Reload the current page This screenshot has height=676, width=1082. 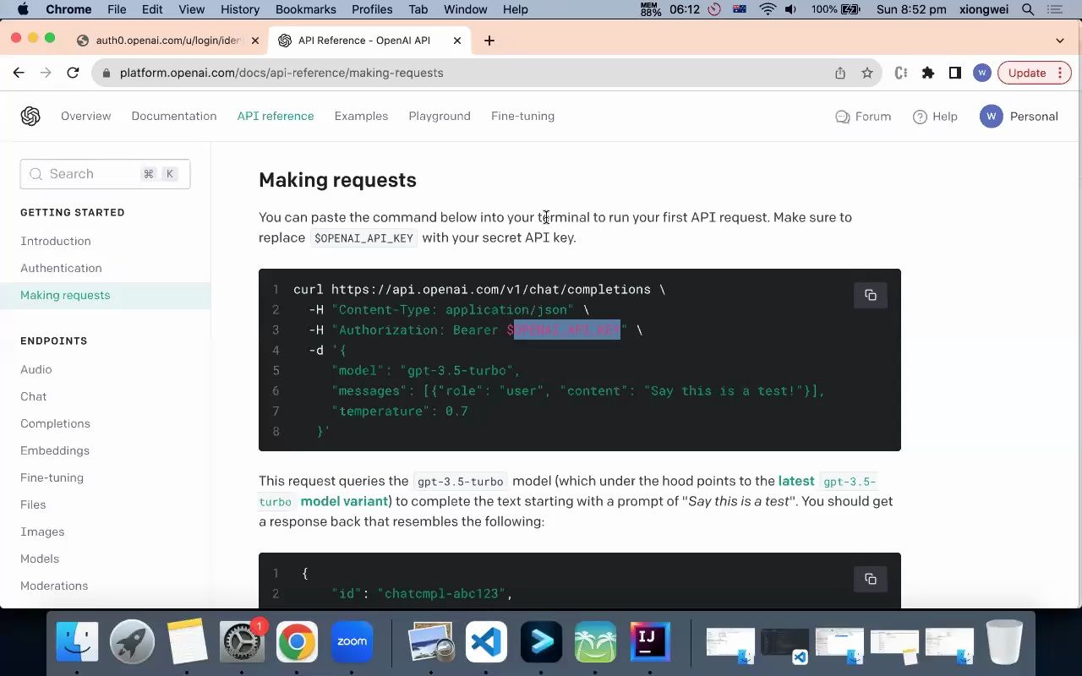pyautogui.click(x=73, y=73)
